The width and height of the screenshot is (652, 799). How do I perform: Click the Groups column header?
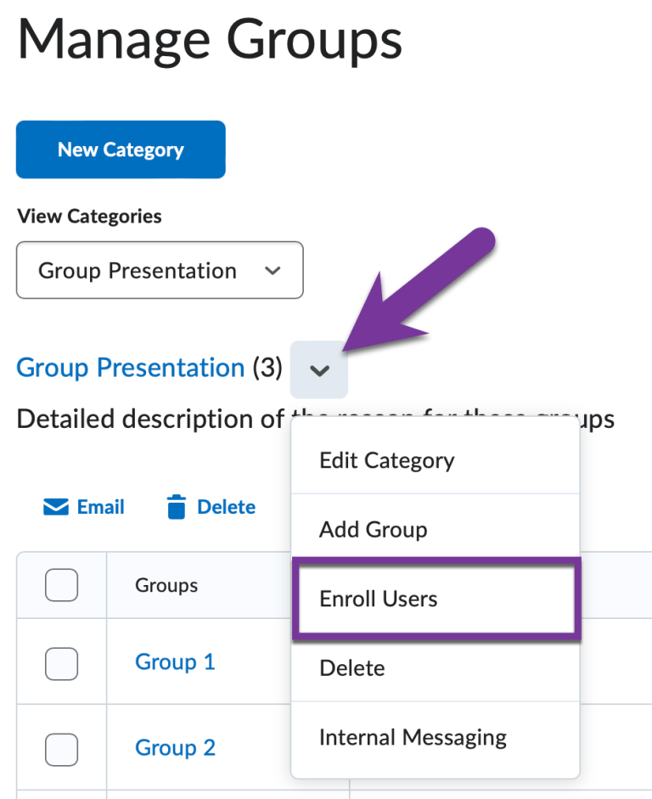[x=166, y=585]
